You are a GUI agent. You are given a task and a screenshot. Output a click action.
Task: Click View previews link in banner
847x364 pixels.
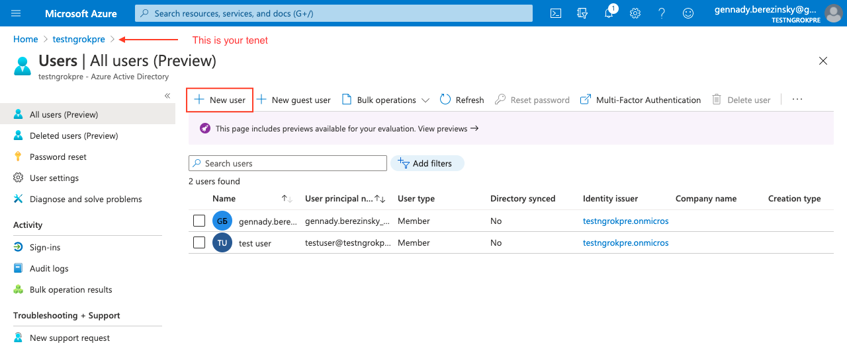pos(448,129)
